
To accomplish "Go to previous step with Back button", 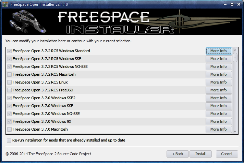I will [x=178, y=154].
